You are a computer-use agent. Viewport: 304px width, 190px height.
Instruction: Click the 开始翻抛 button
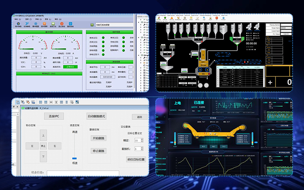click(98, 138)
